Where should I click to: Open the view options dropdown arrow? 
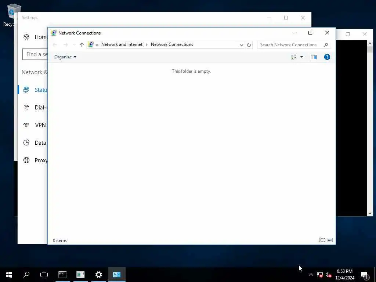(x=302, y=57)
